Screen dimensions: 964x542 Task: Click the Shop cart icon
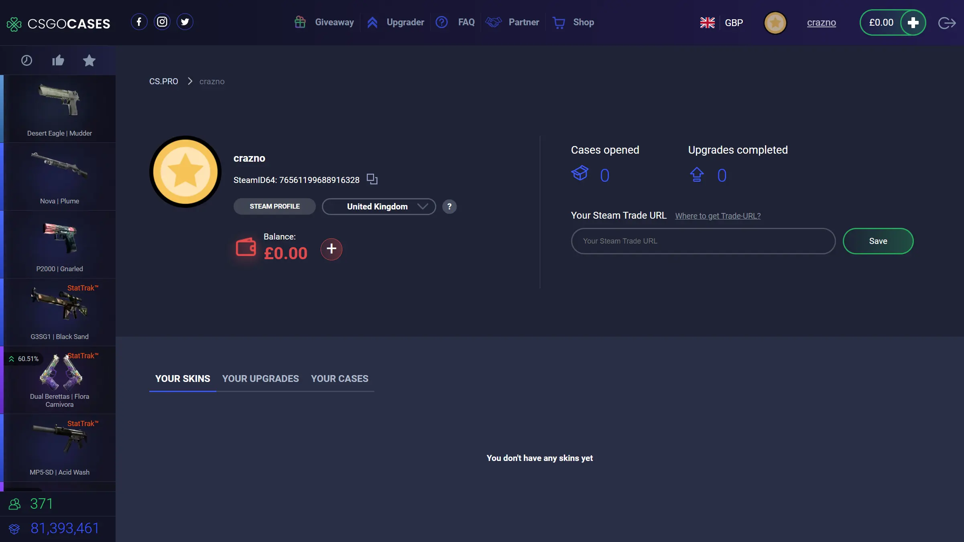coord(559,22)
